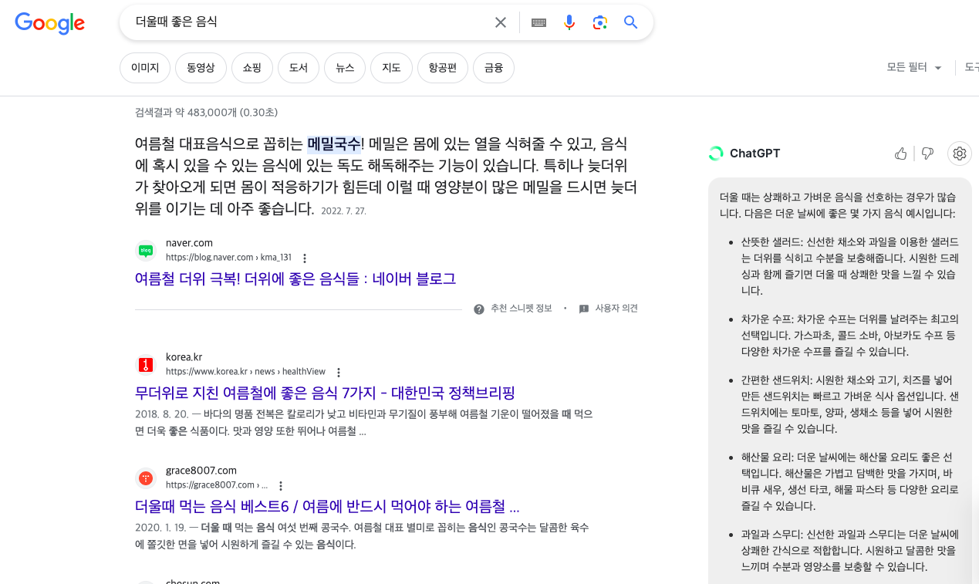The width and height of the screenshot is (979, 584).
Task: Select the 이미지 filter tab
Action: click(x=145, y=68)
